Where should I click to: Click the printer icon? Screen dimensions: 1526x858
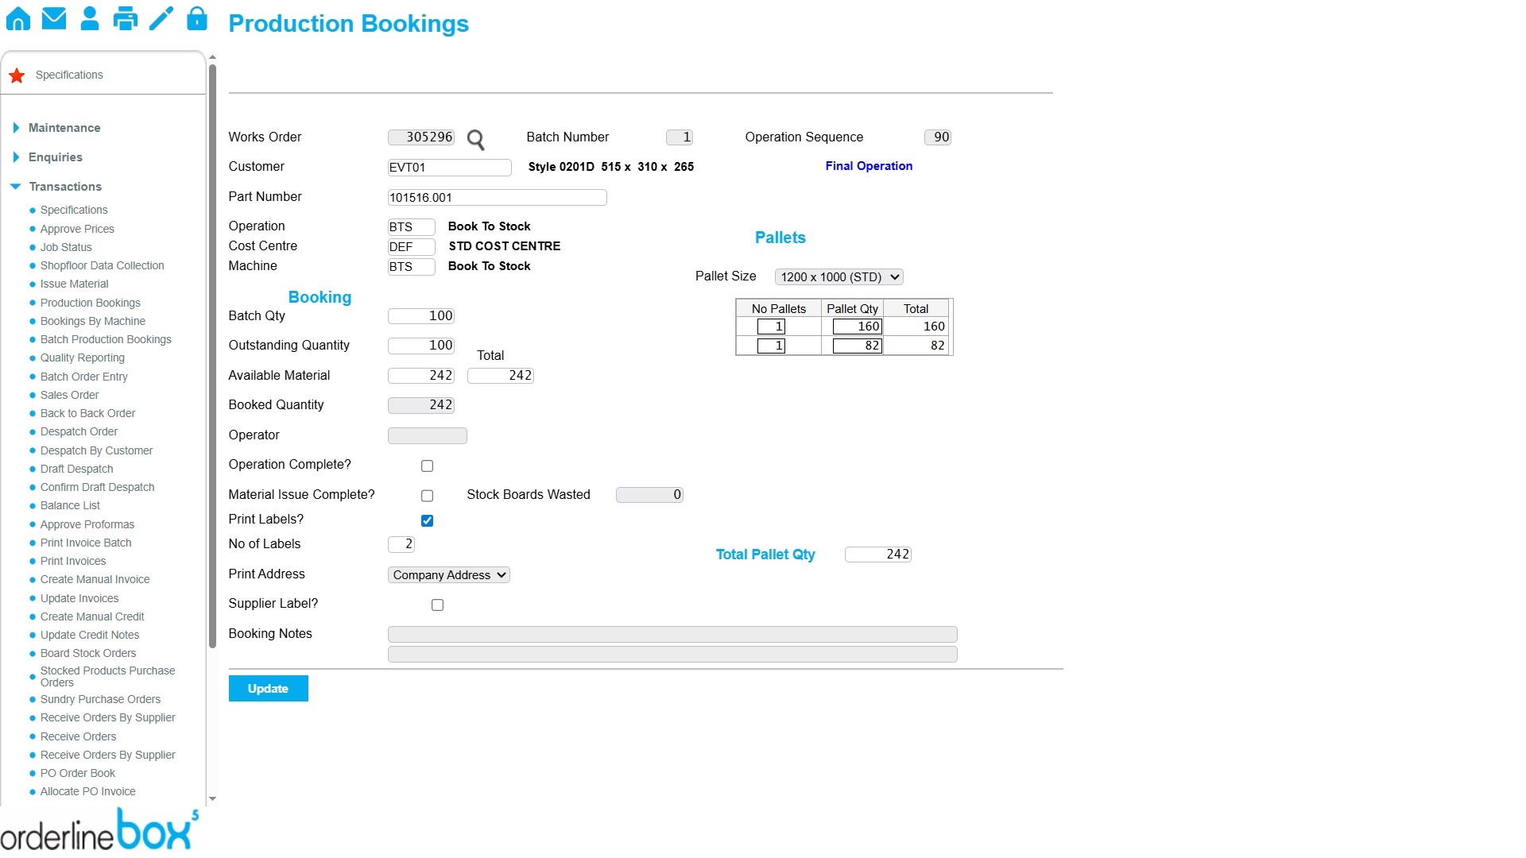coord(125,18)
